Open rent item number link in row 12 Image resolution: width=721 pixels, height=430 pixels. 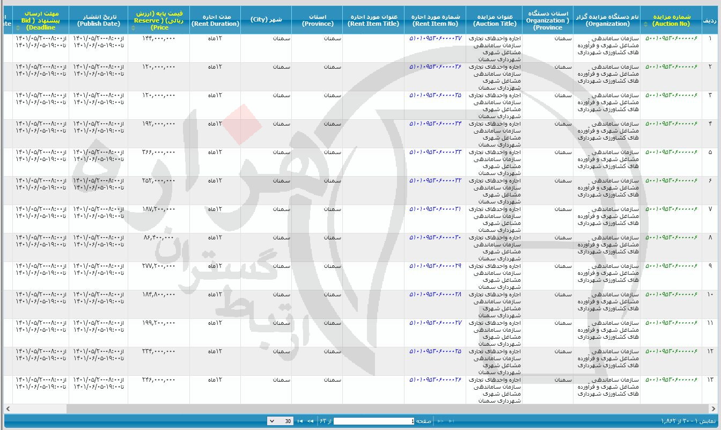tap(435, 351)
